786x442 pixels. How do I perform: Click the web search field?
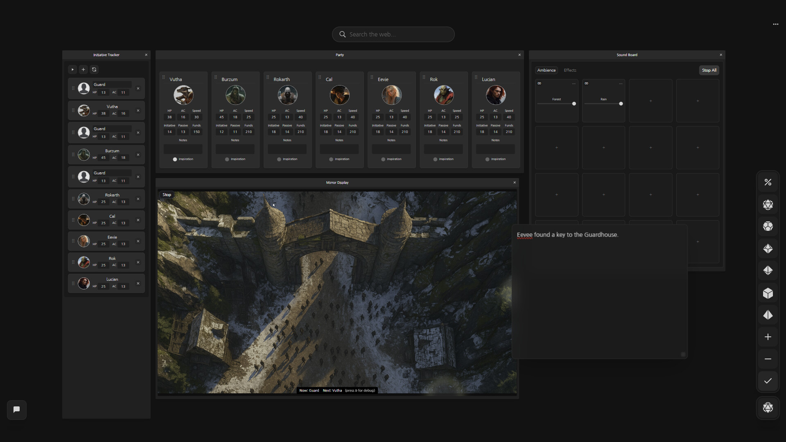tap(393, 34)
